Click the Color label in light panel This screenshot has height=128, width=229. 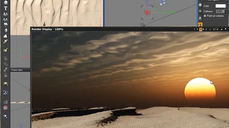point(206,6)
